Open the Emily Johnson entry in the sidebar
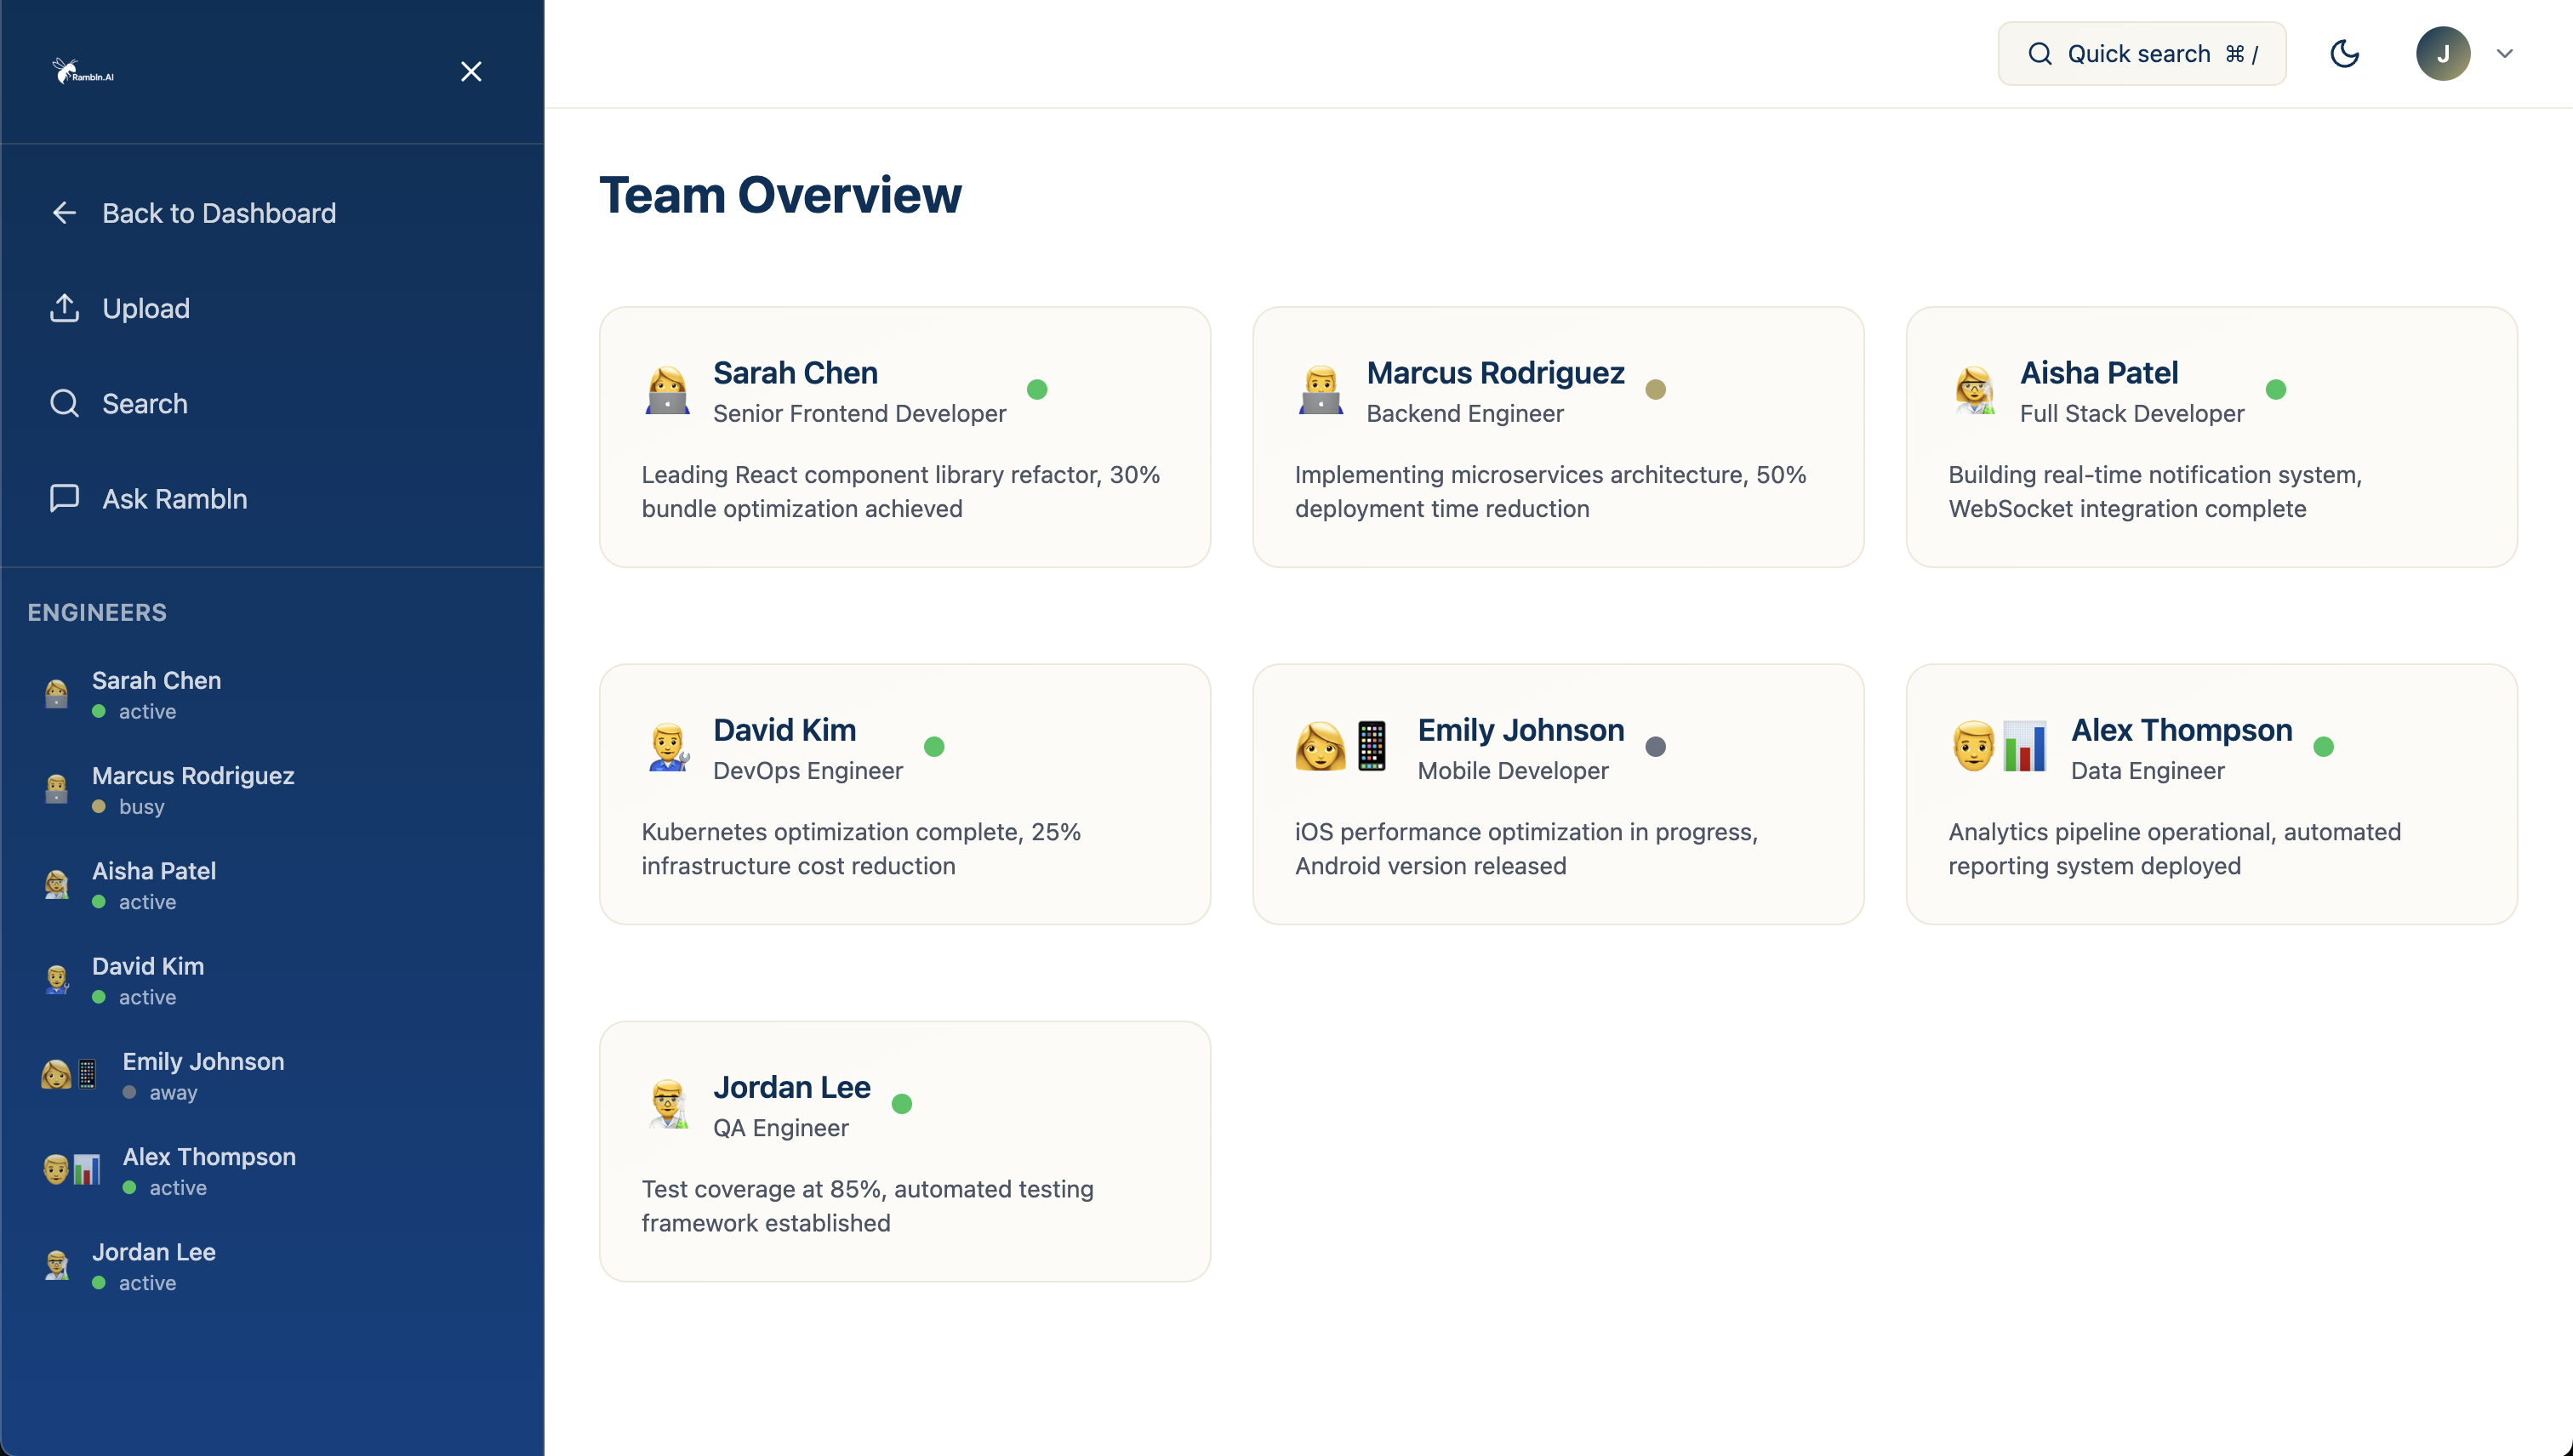Viewport: 2573px width, 1456px height. [x=202, y=1075]
